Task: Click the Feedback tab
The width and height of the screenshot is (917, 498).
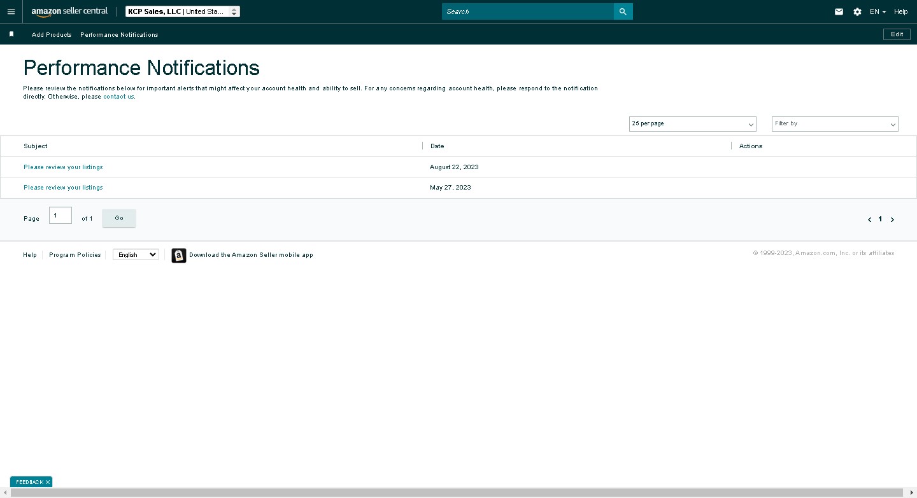Action: coord(29,482)
